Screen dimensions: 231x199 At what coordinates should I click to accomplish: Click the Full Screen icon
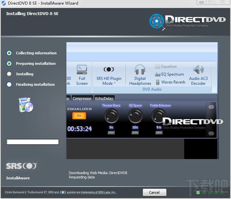(82, 70)
